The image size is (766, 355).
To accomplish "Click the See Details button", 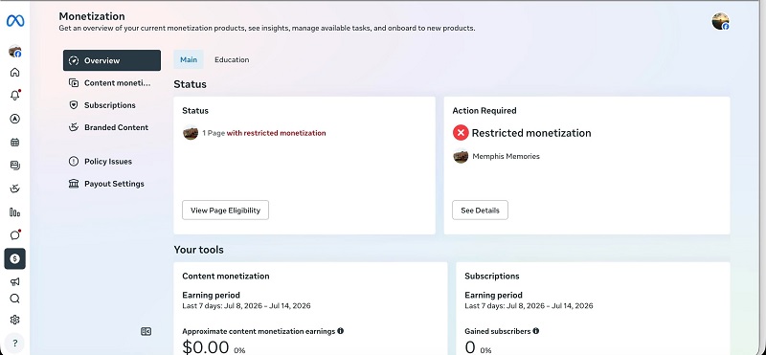I will tap(480, 210).
